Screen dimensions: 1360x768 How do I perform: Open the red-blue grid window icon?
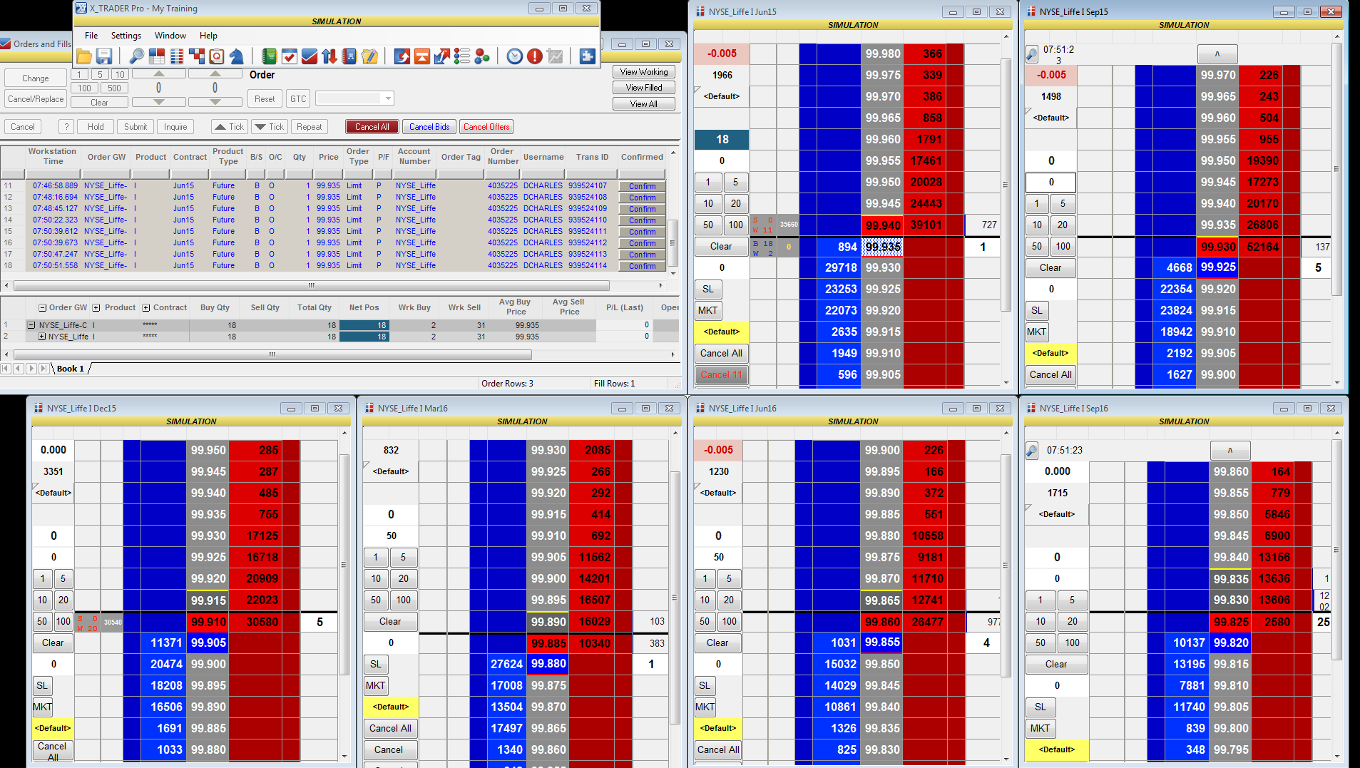(x=157, y=56)
